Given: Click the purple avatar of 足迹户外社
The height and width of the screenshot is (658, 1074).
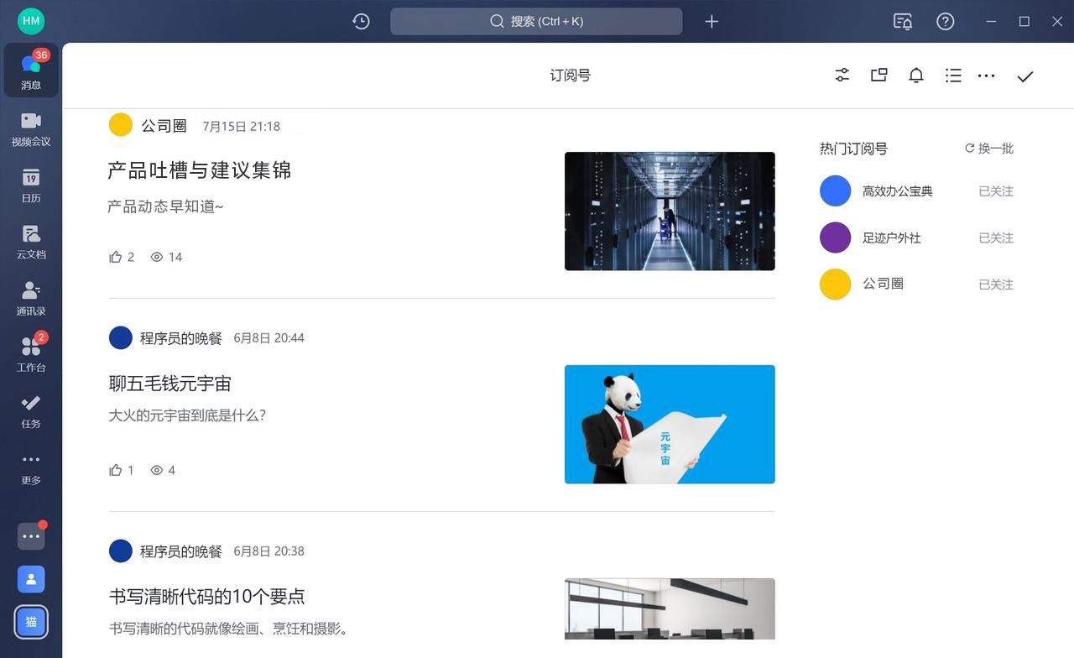Looking at the screenshot, I should [835, 238].
